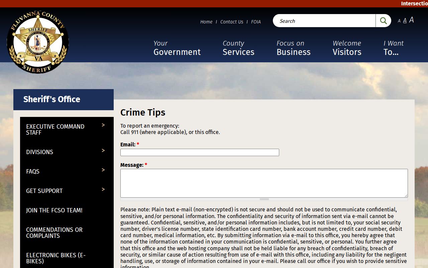This screenshot has width=428, height=268.
Task: Click into the Search text box
Action: (324, 21)
